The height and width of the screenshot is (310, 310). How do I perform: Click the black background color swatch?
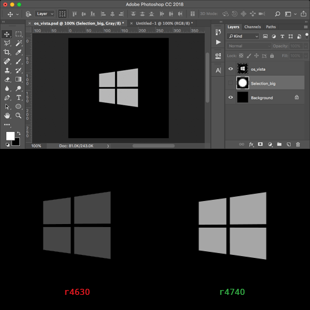pos(17,142)
